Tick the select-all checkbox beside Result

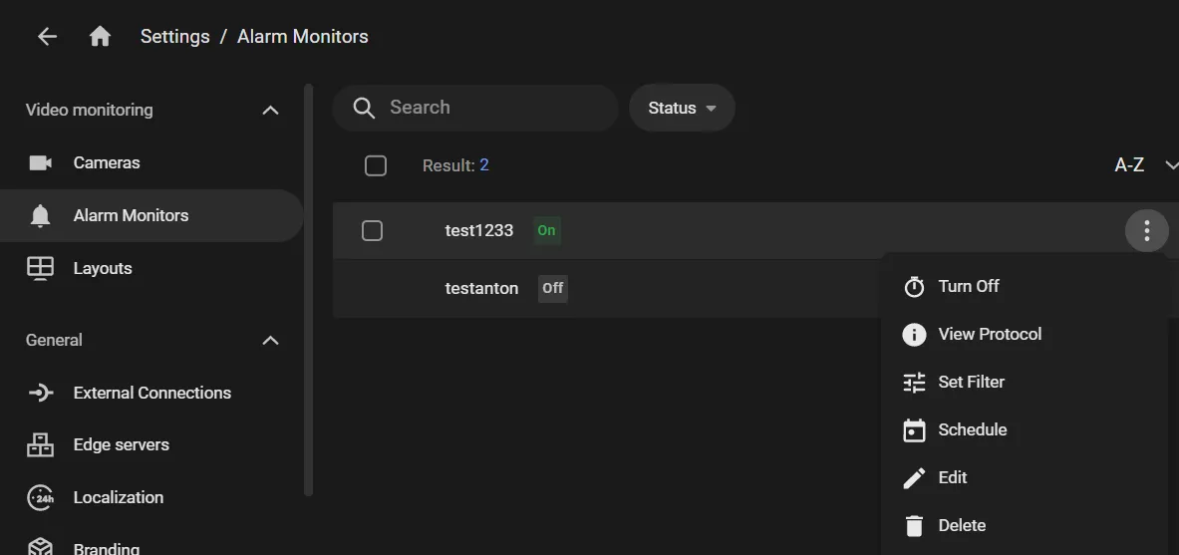375,165
